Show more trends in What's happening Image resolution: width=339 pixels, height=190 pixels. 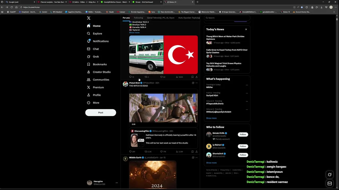211,118
